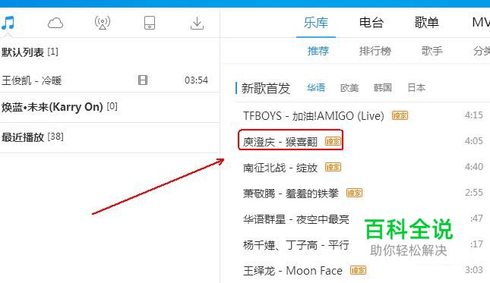Click MV film icon beside 王俊凯 - 冷暖
Screen dimensions: 490x283
pos(143,80)
